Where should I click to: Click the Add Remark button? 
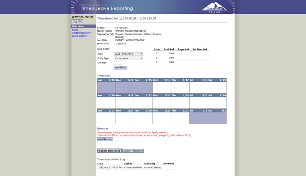click(x=105, y=139)
